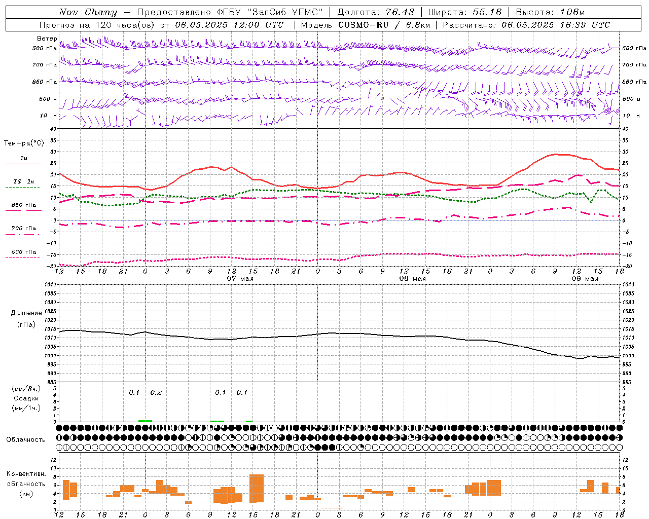
Task: Click the Конвективн. label of convective clouds
Action: 26,473
